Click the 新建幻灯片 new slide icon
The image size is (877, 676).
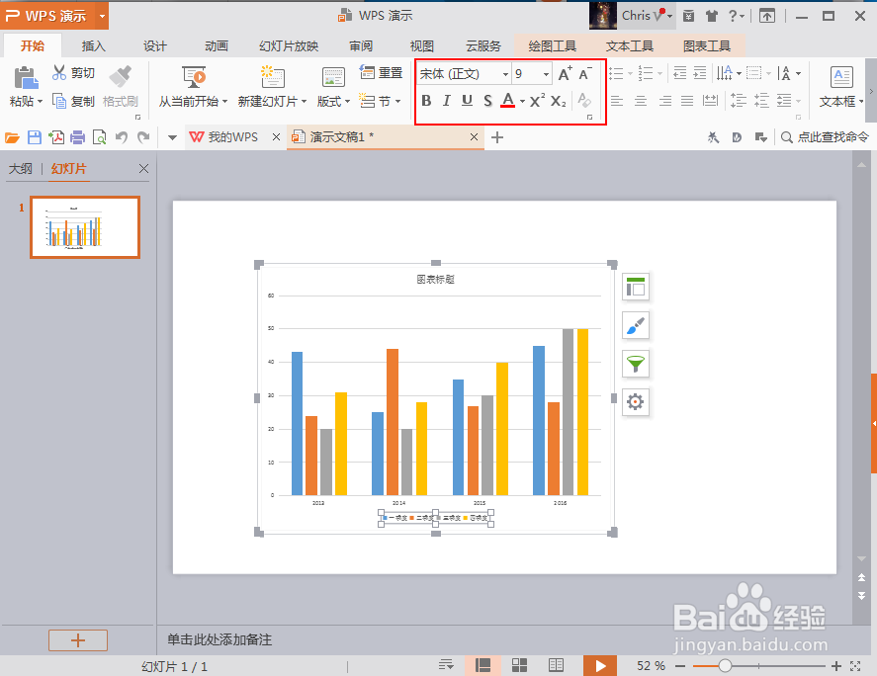point(272,77)
